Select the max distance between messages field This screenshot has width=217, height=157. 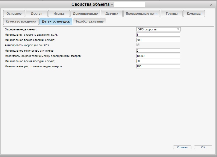[158, 56]
